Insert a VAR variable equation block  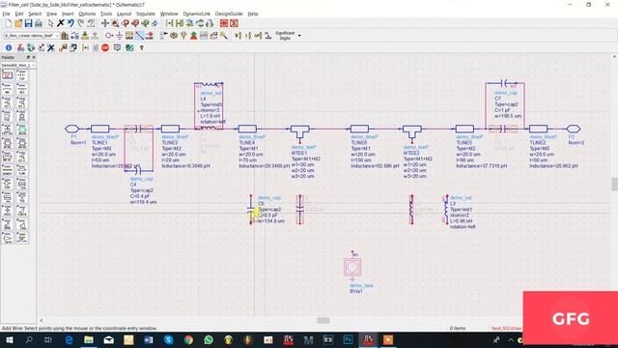coord(129,36)
